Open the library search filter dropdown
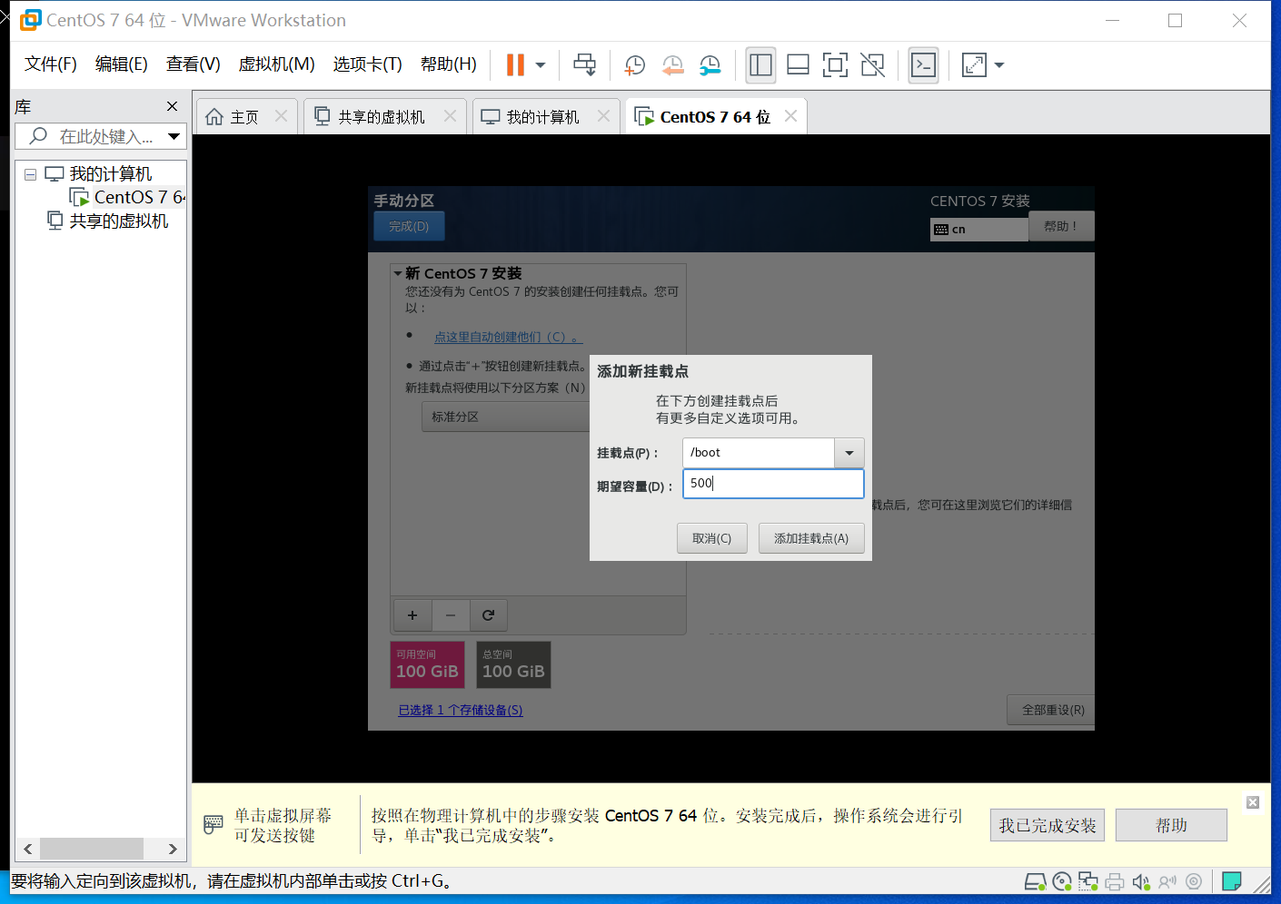The image size is (1281, 904). click(174, 136)
